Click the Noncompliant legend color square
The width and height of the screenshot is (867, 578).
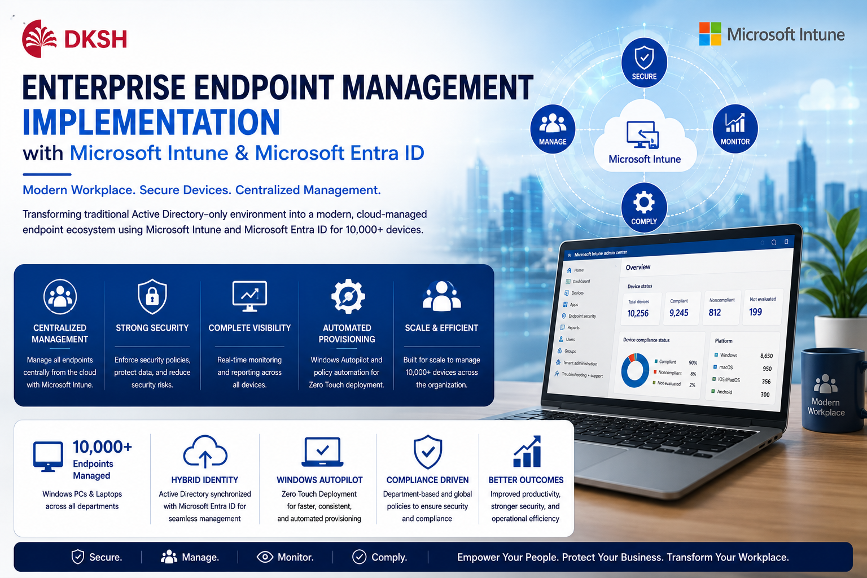point(655,372)
